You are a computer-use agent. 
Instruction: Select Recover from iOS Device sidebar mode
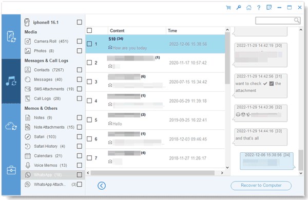[11, 36]
